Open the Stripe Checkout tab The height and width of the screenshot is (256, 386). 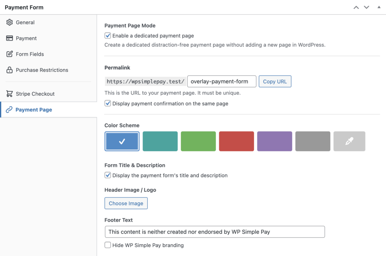[35, 94]
